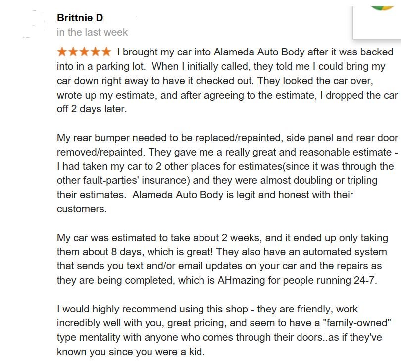Click the text "off 2 days later."

pos(92,109)
